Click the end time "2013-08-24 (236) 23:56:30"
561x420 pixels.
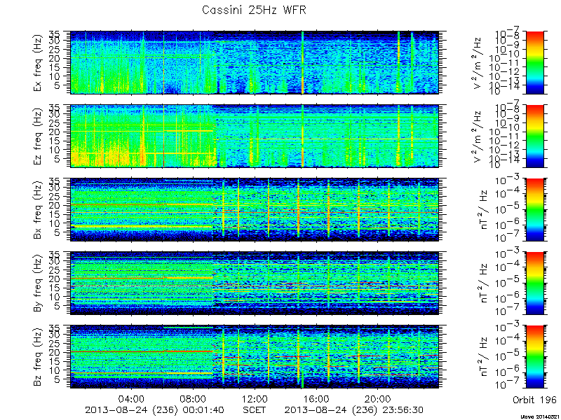(354, 409)
